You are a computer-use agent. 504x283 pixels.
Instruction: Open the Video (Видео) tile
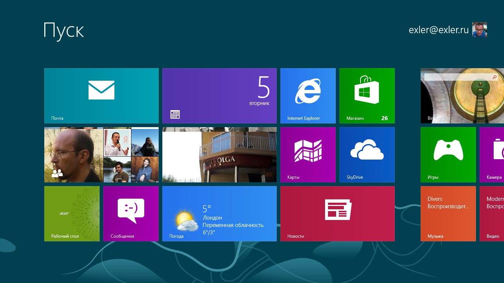[492, 214]
